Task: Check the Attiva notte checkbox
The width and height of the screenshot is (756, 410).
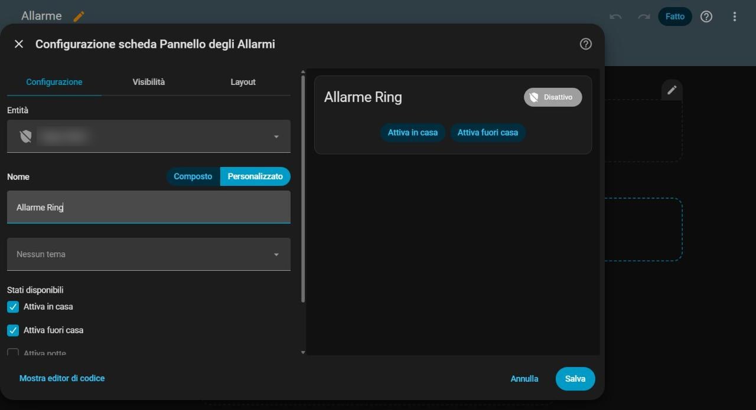Action: (13, 353)
